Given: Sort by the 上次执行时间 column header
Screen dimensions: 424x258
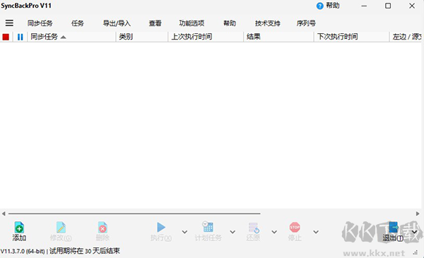Looking at the screenshot, I should pos(206,37).
